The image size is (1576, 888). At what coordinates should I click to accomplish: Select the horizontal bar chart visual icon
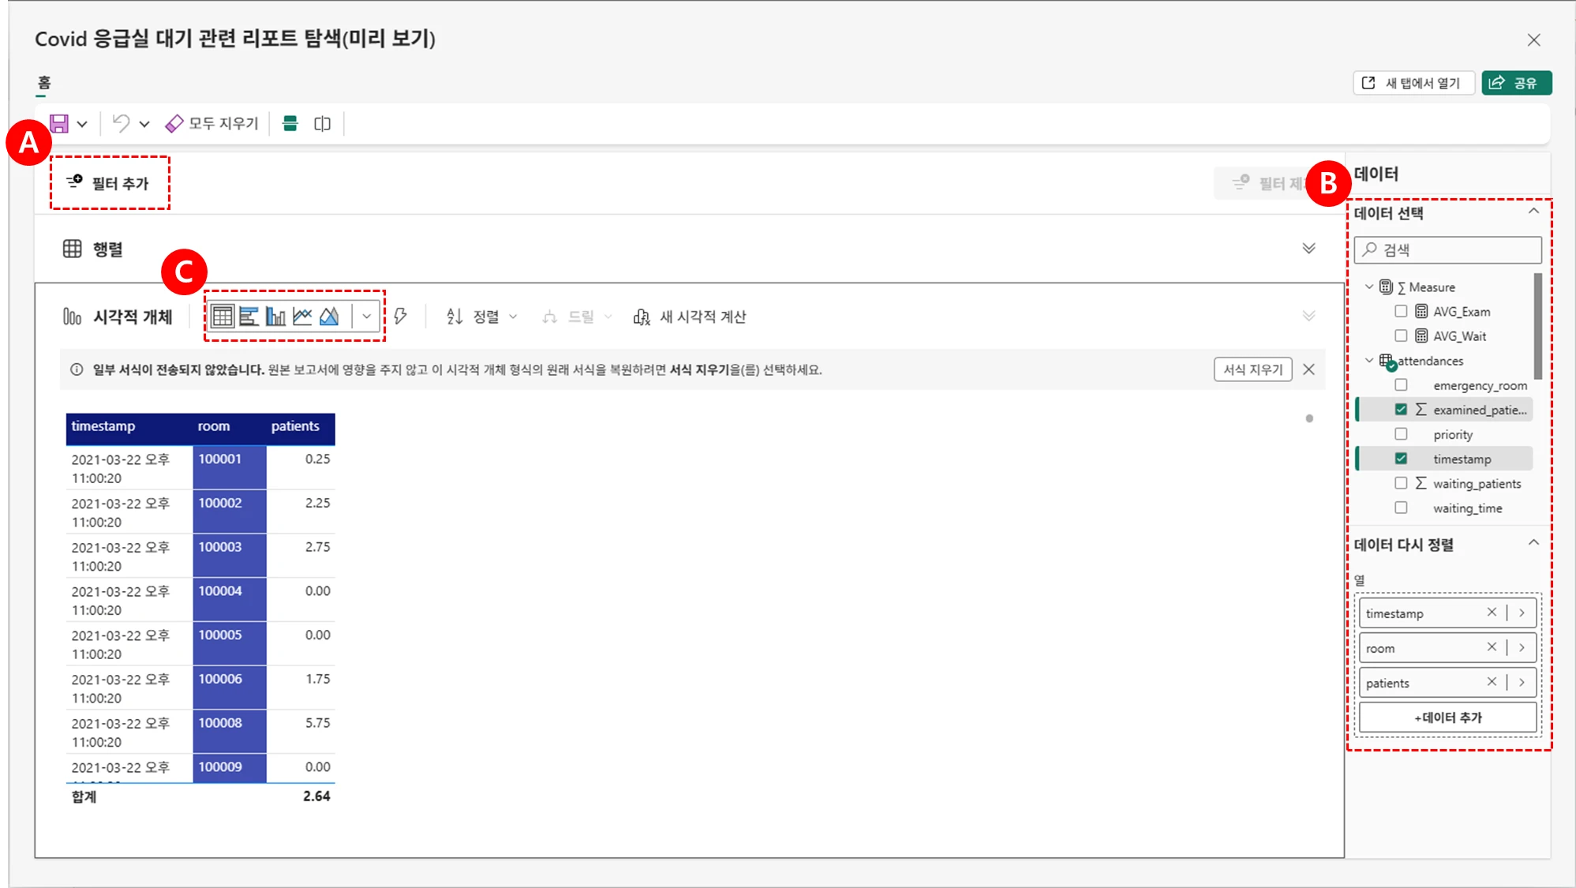(x=249, y=317)
